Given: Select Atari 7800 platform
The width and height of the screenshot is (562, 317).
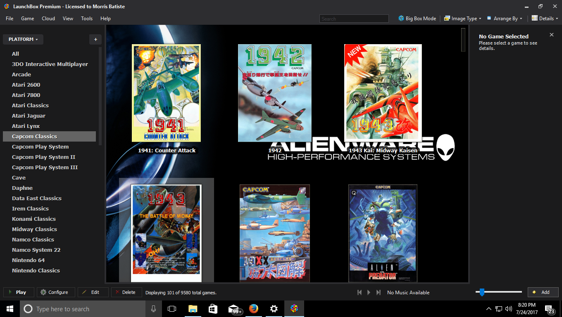Looking at the screenshot, I should (x=49, y=95).
